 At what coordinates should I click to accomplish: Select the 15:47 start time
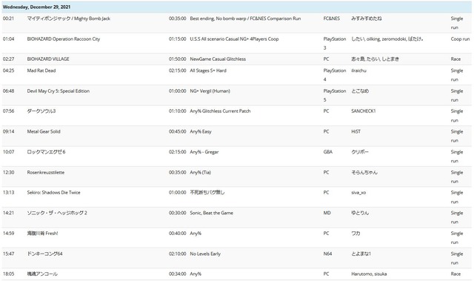coord(8,254)
